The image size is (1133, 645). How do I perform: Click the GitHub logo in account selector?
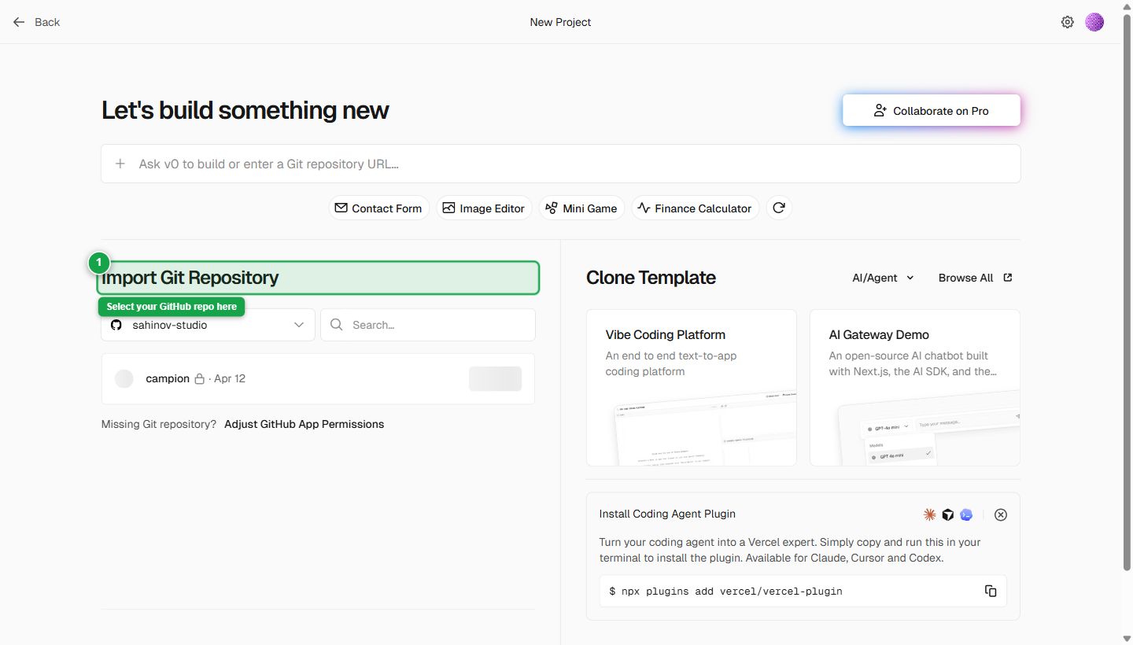(116, 325)
